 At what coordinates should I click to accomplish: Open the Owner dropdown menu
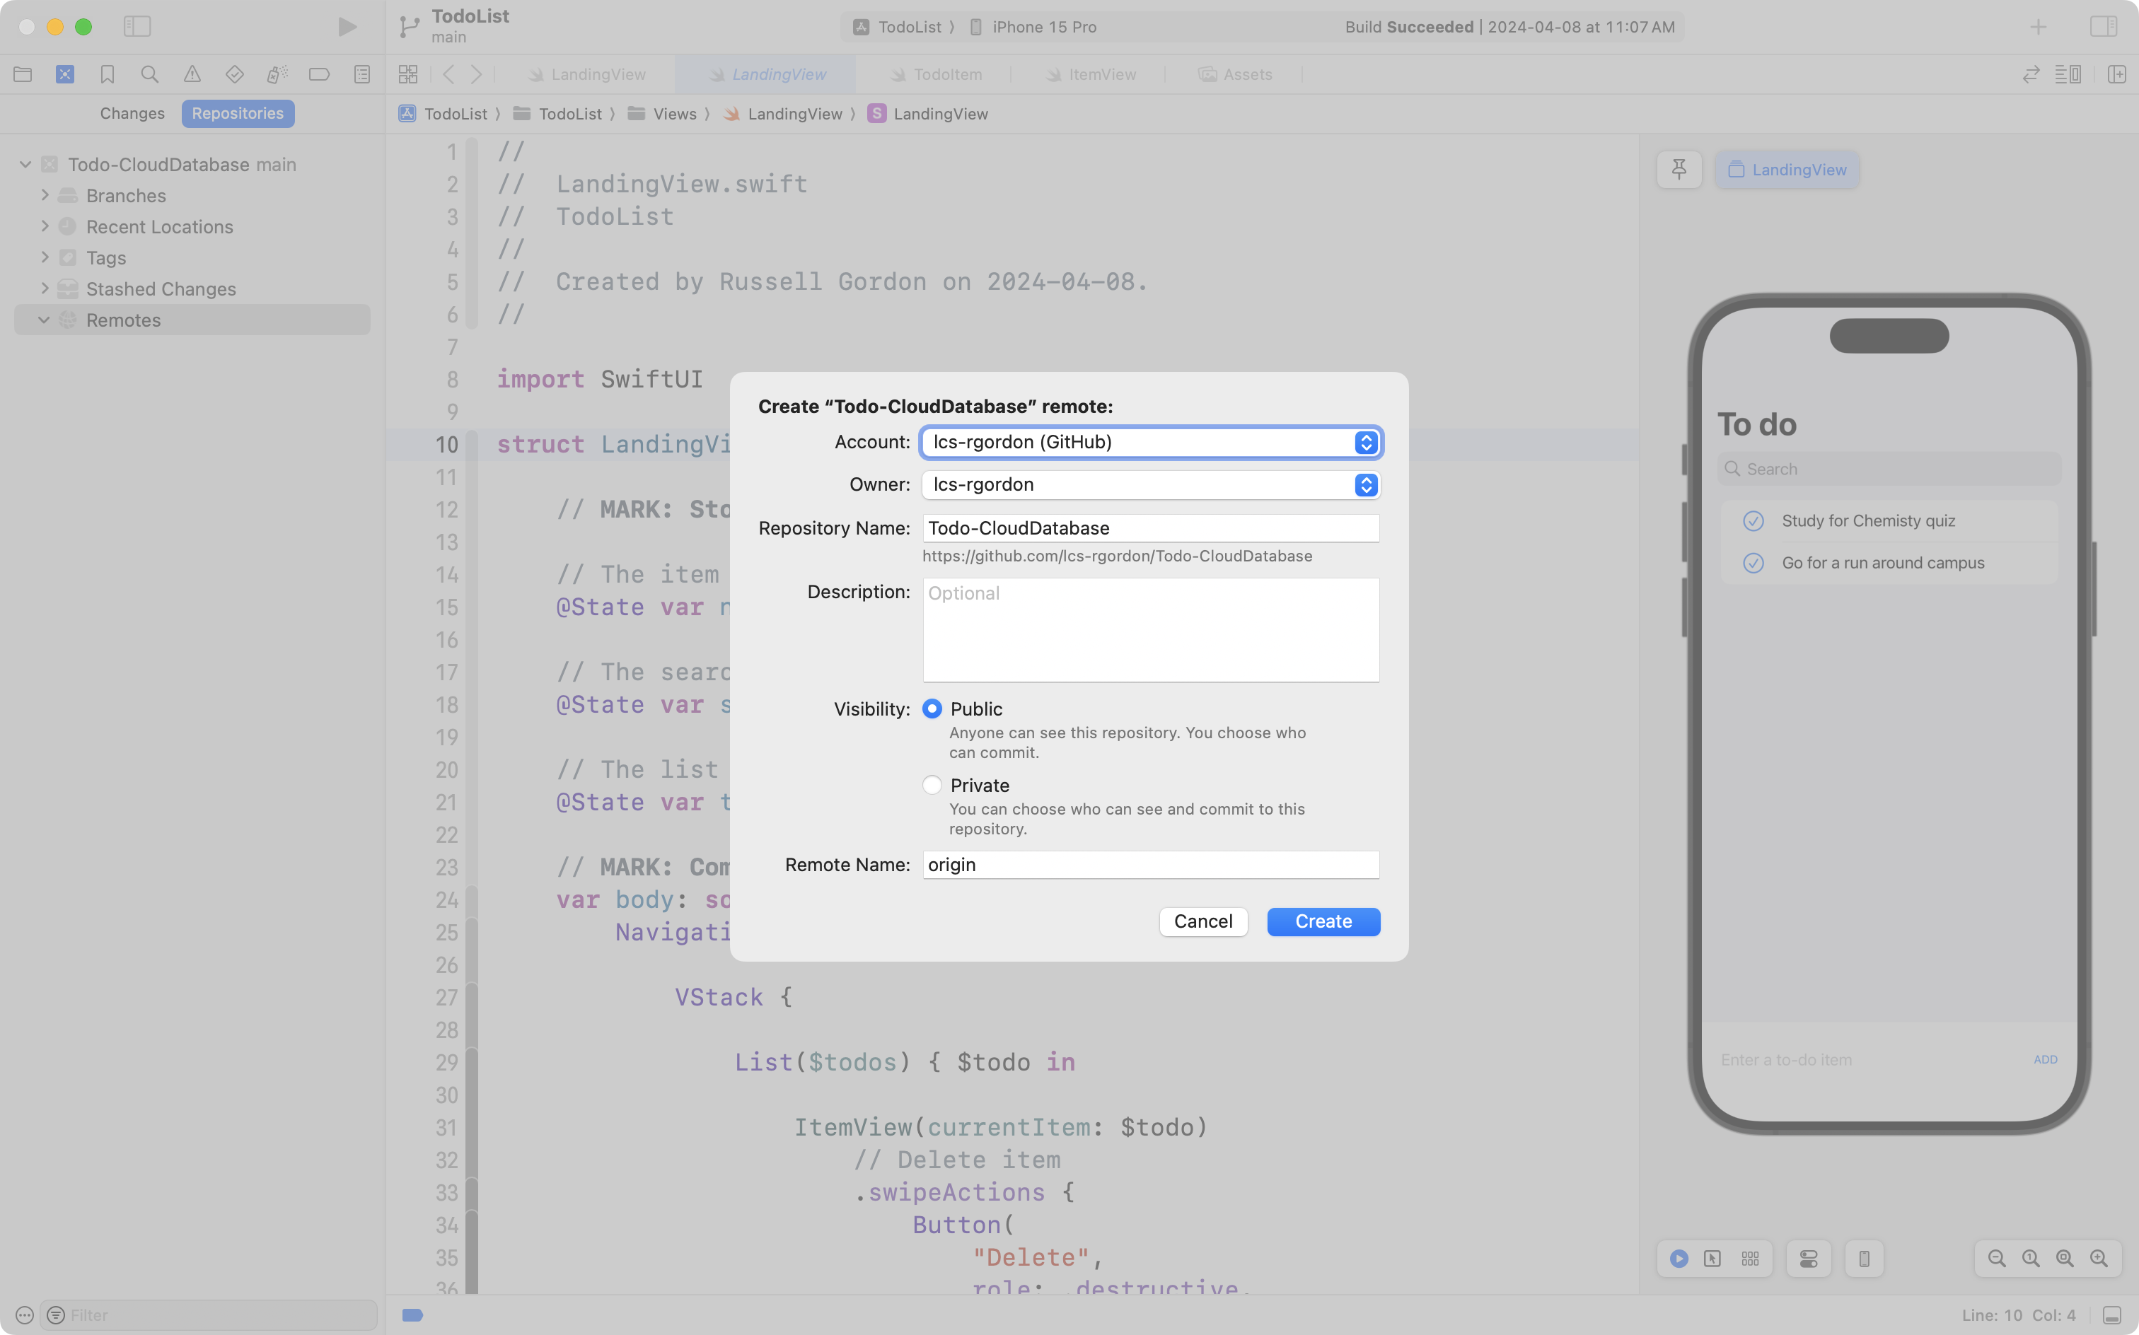pyautogui.click(x=1365, y=485)
